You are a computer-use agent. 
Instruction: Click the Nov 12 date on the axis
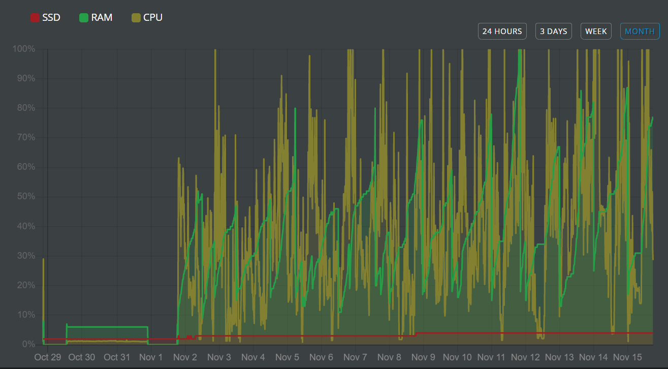[525, 357]
